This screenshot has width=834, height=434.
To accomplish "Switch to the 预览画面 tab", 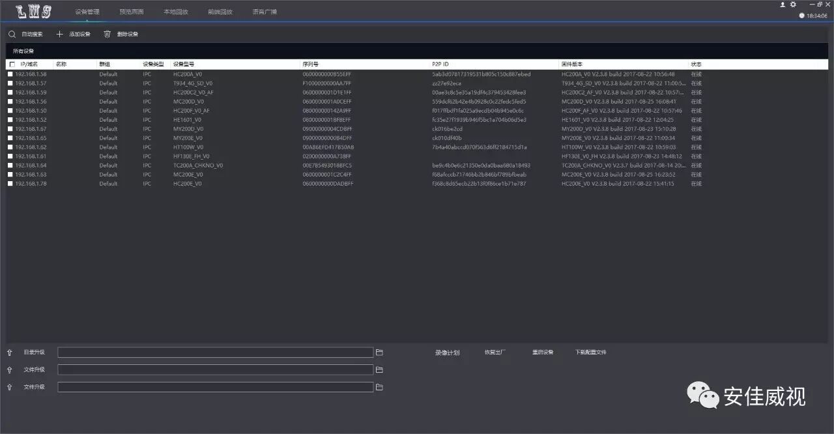I will tap(132, 12).
